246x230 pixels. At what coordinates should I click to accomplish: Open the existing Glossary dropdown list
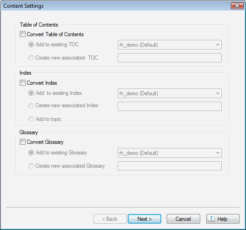169,153
